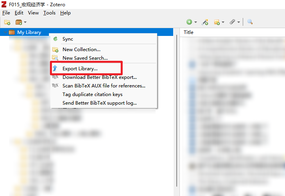This screenshot has width=285, height=196.
Task: Click the Advanced Search magnifier icon
Action: [x=250, y=22]
